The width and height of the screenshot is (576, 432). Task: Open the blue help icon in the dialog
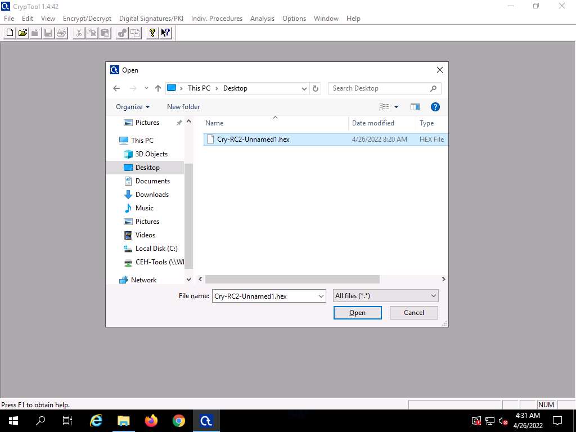(435, 107)
